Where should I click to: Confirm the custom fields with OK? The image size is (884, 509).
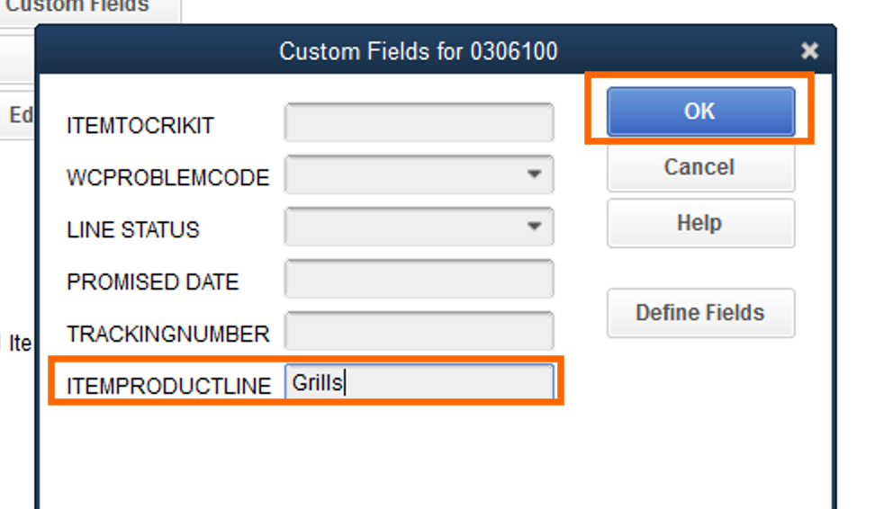[x=700, y=112]
